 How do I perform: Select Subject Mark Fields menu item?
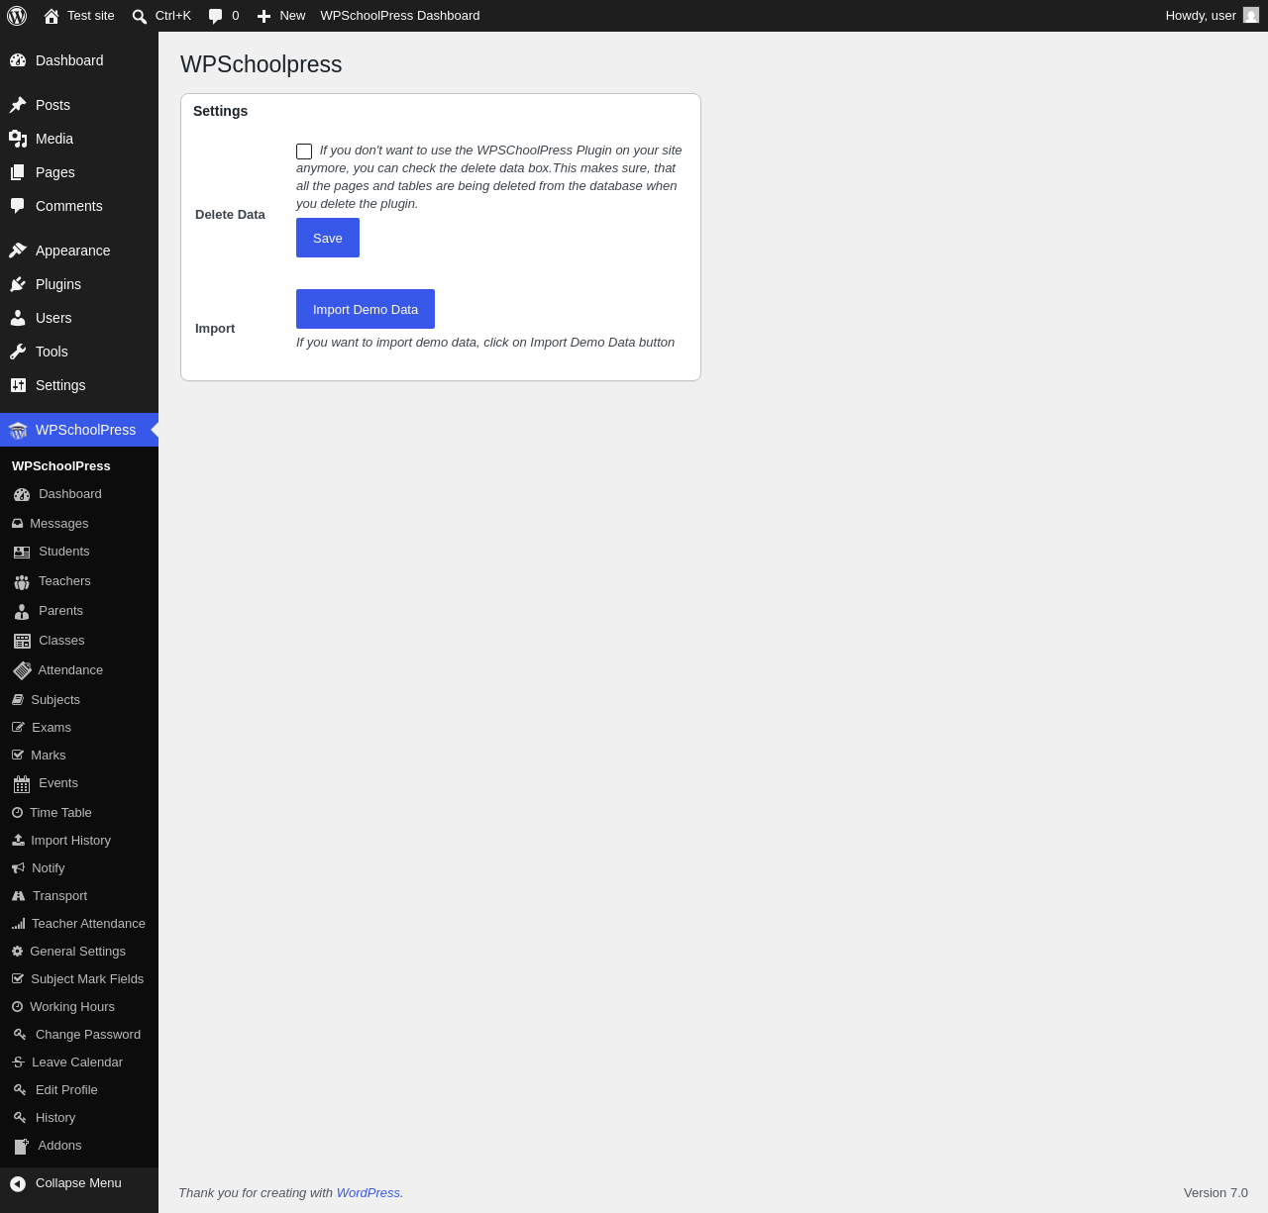pyautogui.click(x=79, y=979)
